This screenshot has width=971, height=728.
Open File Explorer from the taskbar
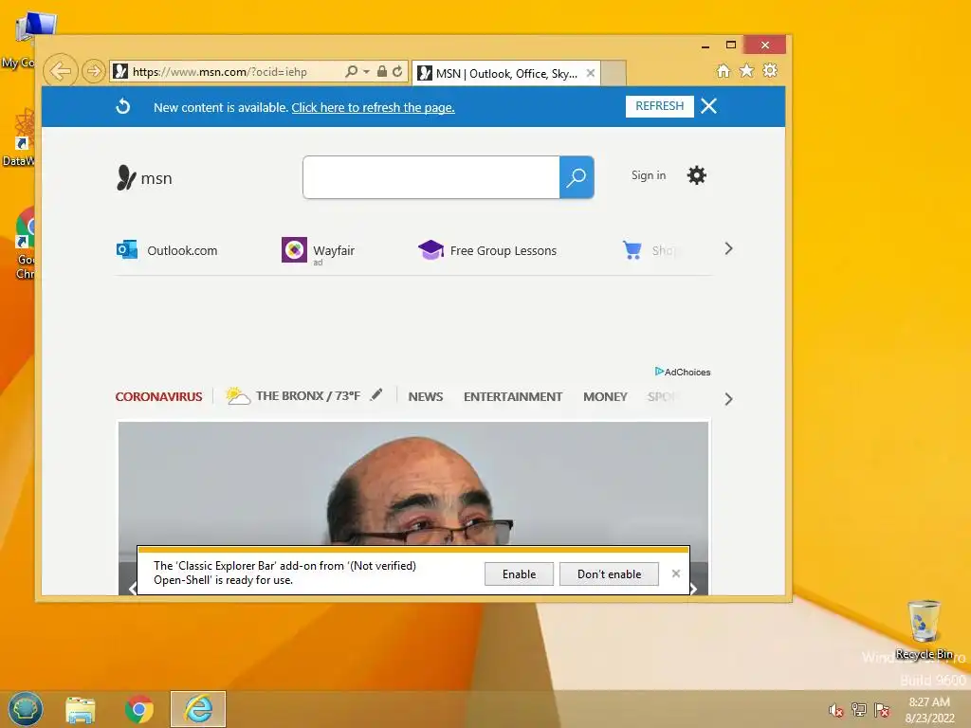pyautogui.click(x=81, y=709)
